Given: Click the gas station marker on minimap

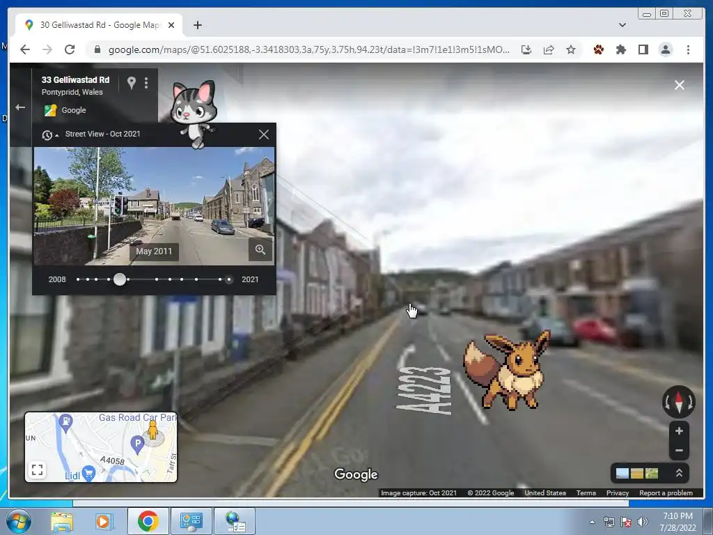Looking at the screenshot, I should pos(66,421).
